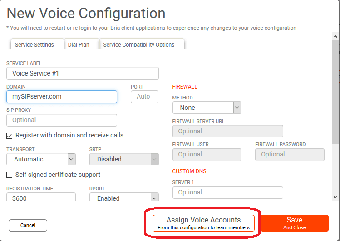The image size is (340, 241).
Task: Expand the Firewall Method dropdown
Action: pos(207,108)
